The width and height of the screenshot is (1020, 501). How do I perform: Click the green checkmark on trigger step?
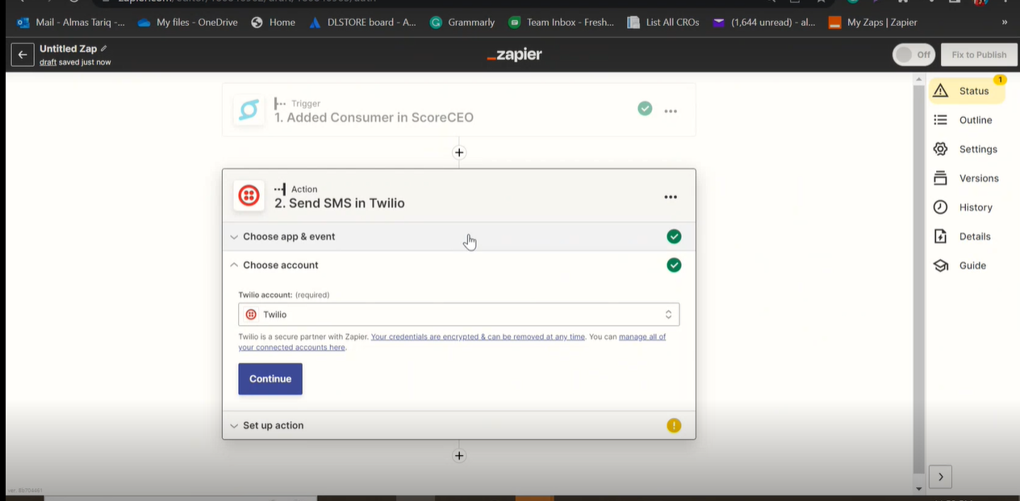[x=645, y=108]
